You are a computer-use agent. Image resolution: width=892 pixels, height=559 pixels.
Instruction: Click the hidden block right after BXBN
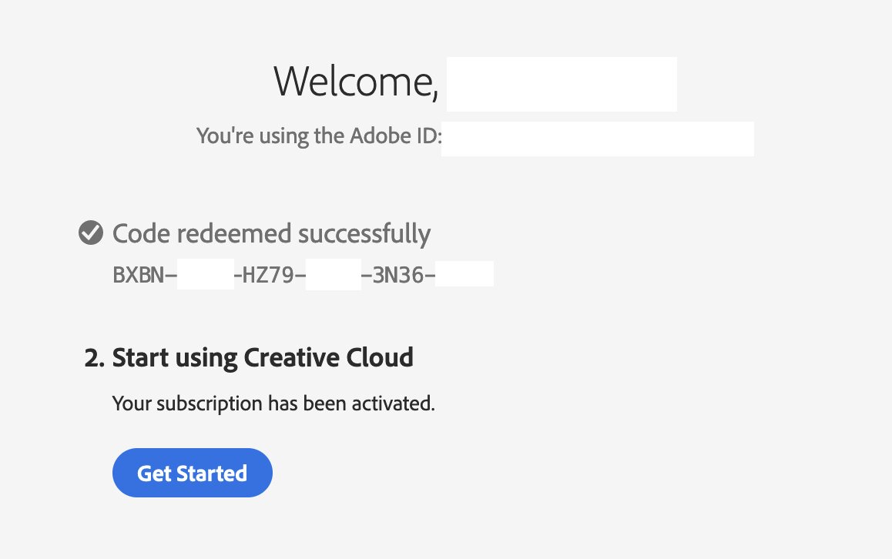(x=205, y=275)
